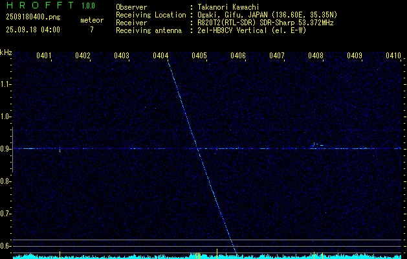Click the observer name Takanori Kawachi
This screenshot has height=259, width=407.
pos(228,7)
